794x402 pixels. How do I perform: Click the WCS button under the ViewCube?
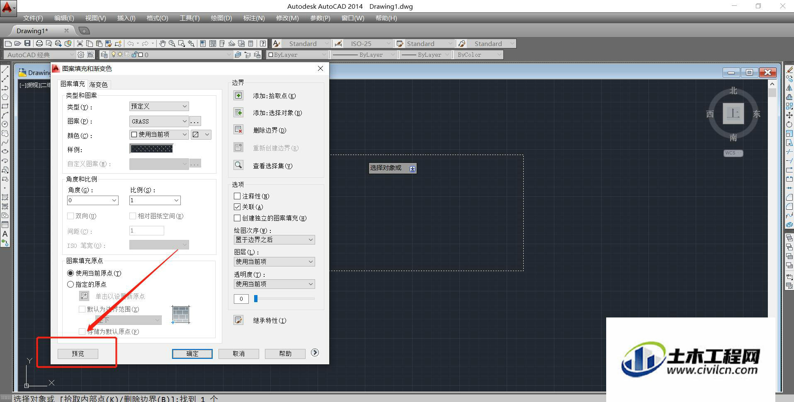point(733,153)
